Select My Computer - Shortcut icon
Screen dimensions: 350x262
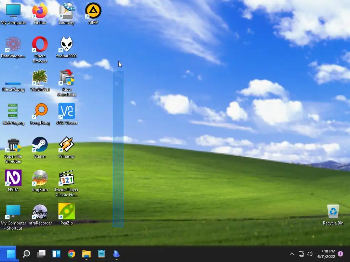pos(13,217)
